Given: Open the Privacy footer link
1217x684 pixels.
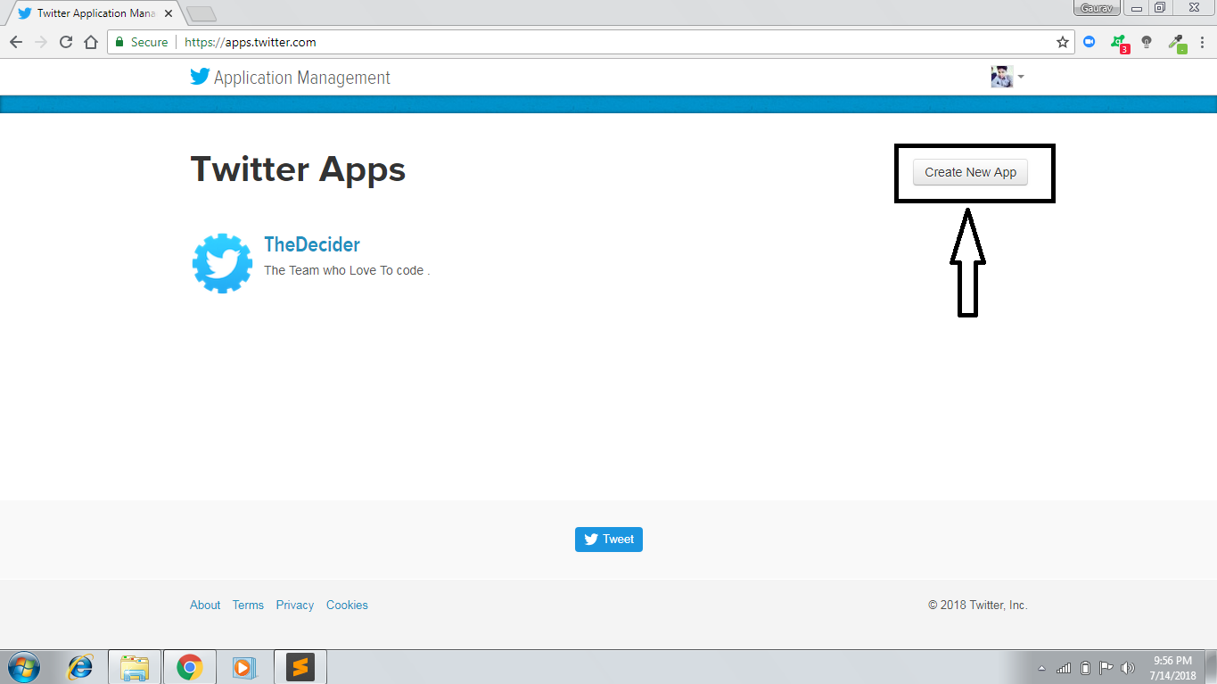Looking at the screenshot, I should coord(295,605).
